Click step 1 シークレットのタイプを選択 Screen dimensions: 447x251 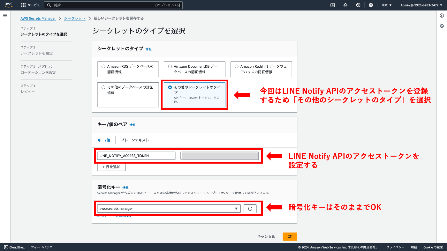tap(44, 34)
